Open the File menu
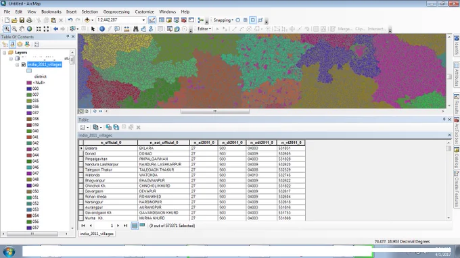 click(7, 11)
